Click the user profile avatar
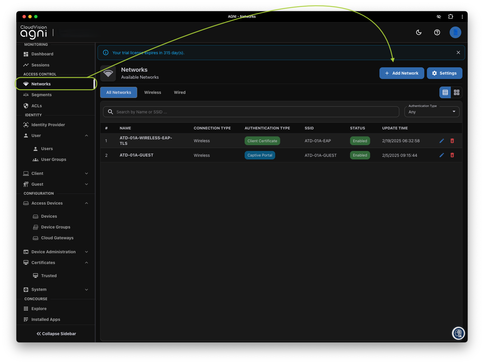The width and height of the screenshot is (484, 364). (455, 32)
